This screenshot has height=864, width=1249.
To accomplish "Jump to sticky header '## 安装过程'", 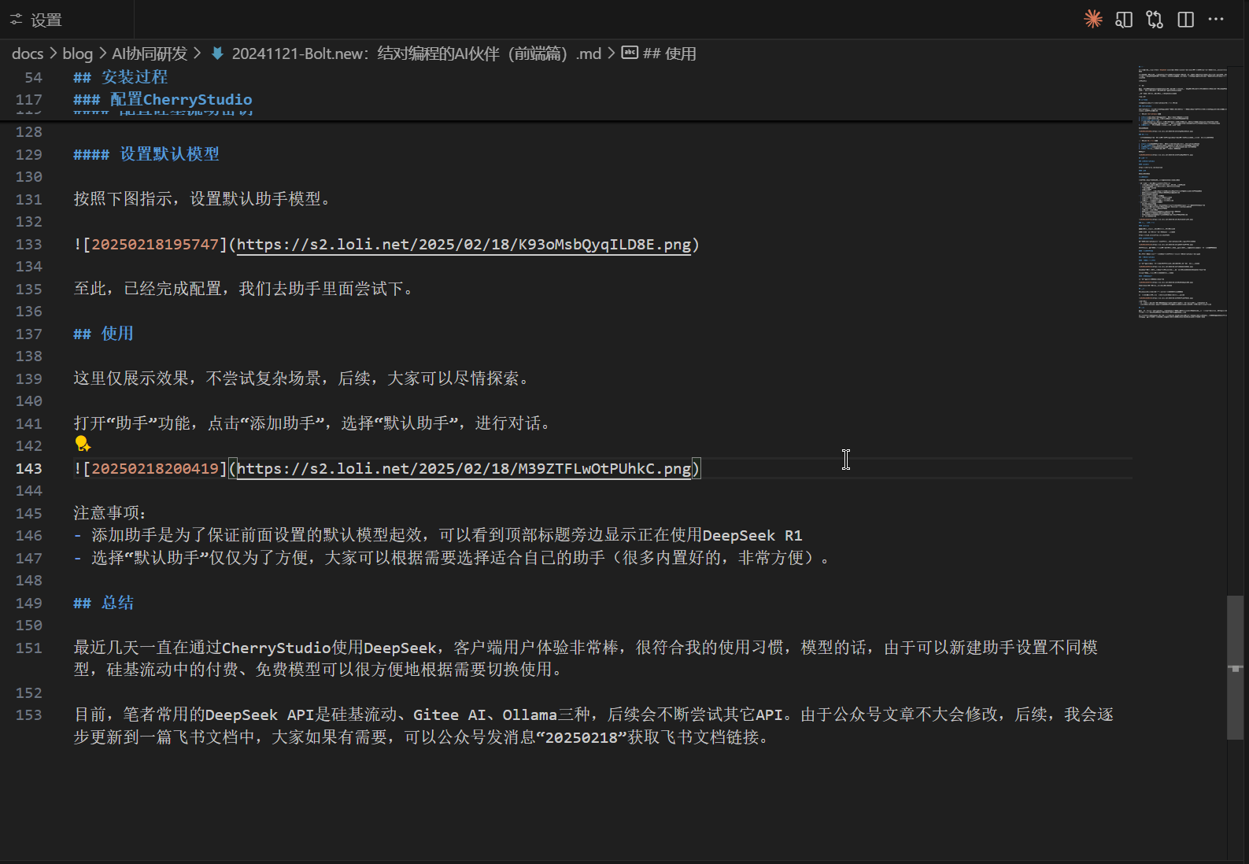I will pyautogui.click(x=135, y=77).
